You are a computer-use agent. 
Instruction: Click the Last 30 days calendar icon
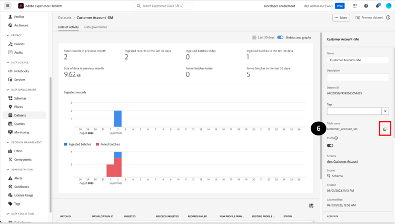254,37
